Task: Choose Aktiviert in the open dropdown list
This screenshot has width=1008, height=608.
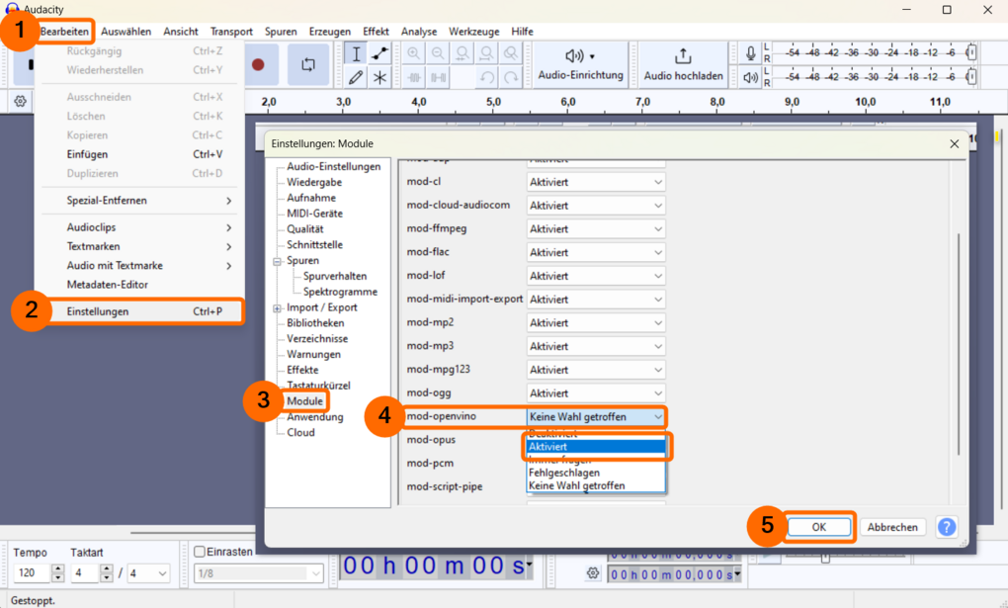Action: coord(596,447)
